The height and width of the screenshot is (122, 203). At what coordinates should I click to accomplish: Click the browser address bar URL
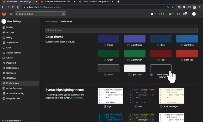[44, 7]
